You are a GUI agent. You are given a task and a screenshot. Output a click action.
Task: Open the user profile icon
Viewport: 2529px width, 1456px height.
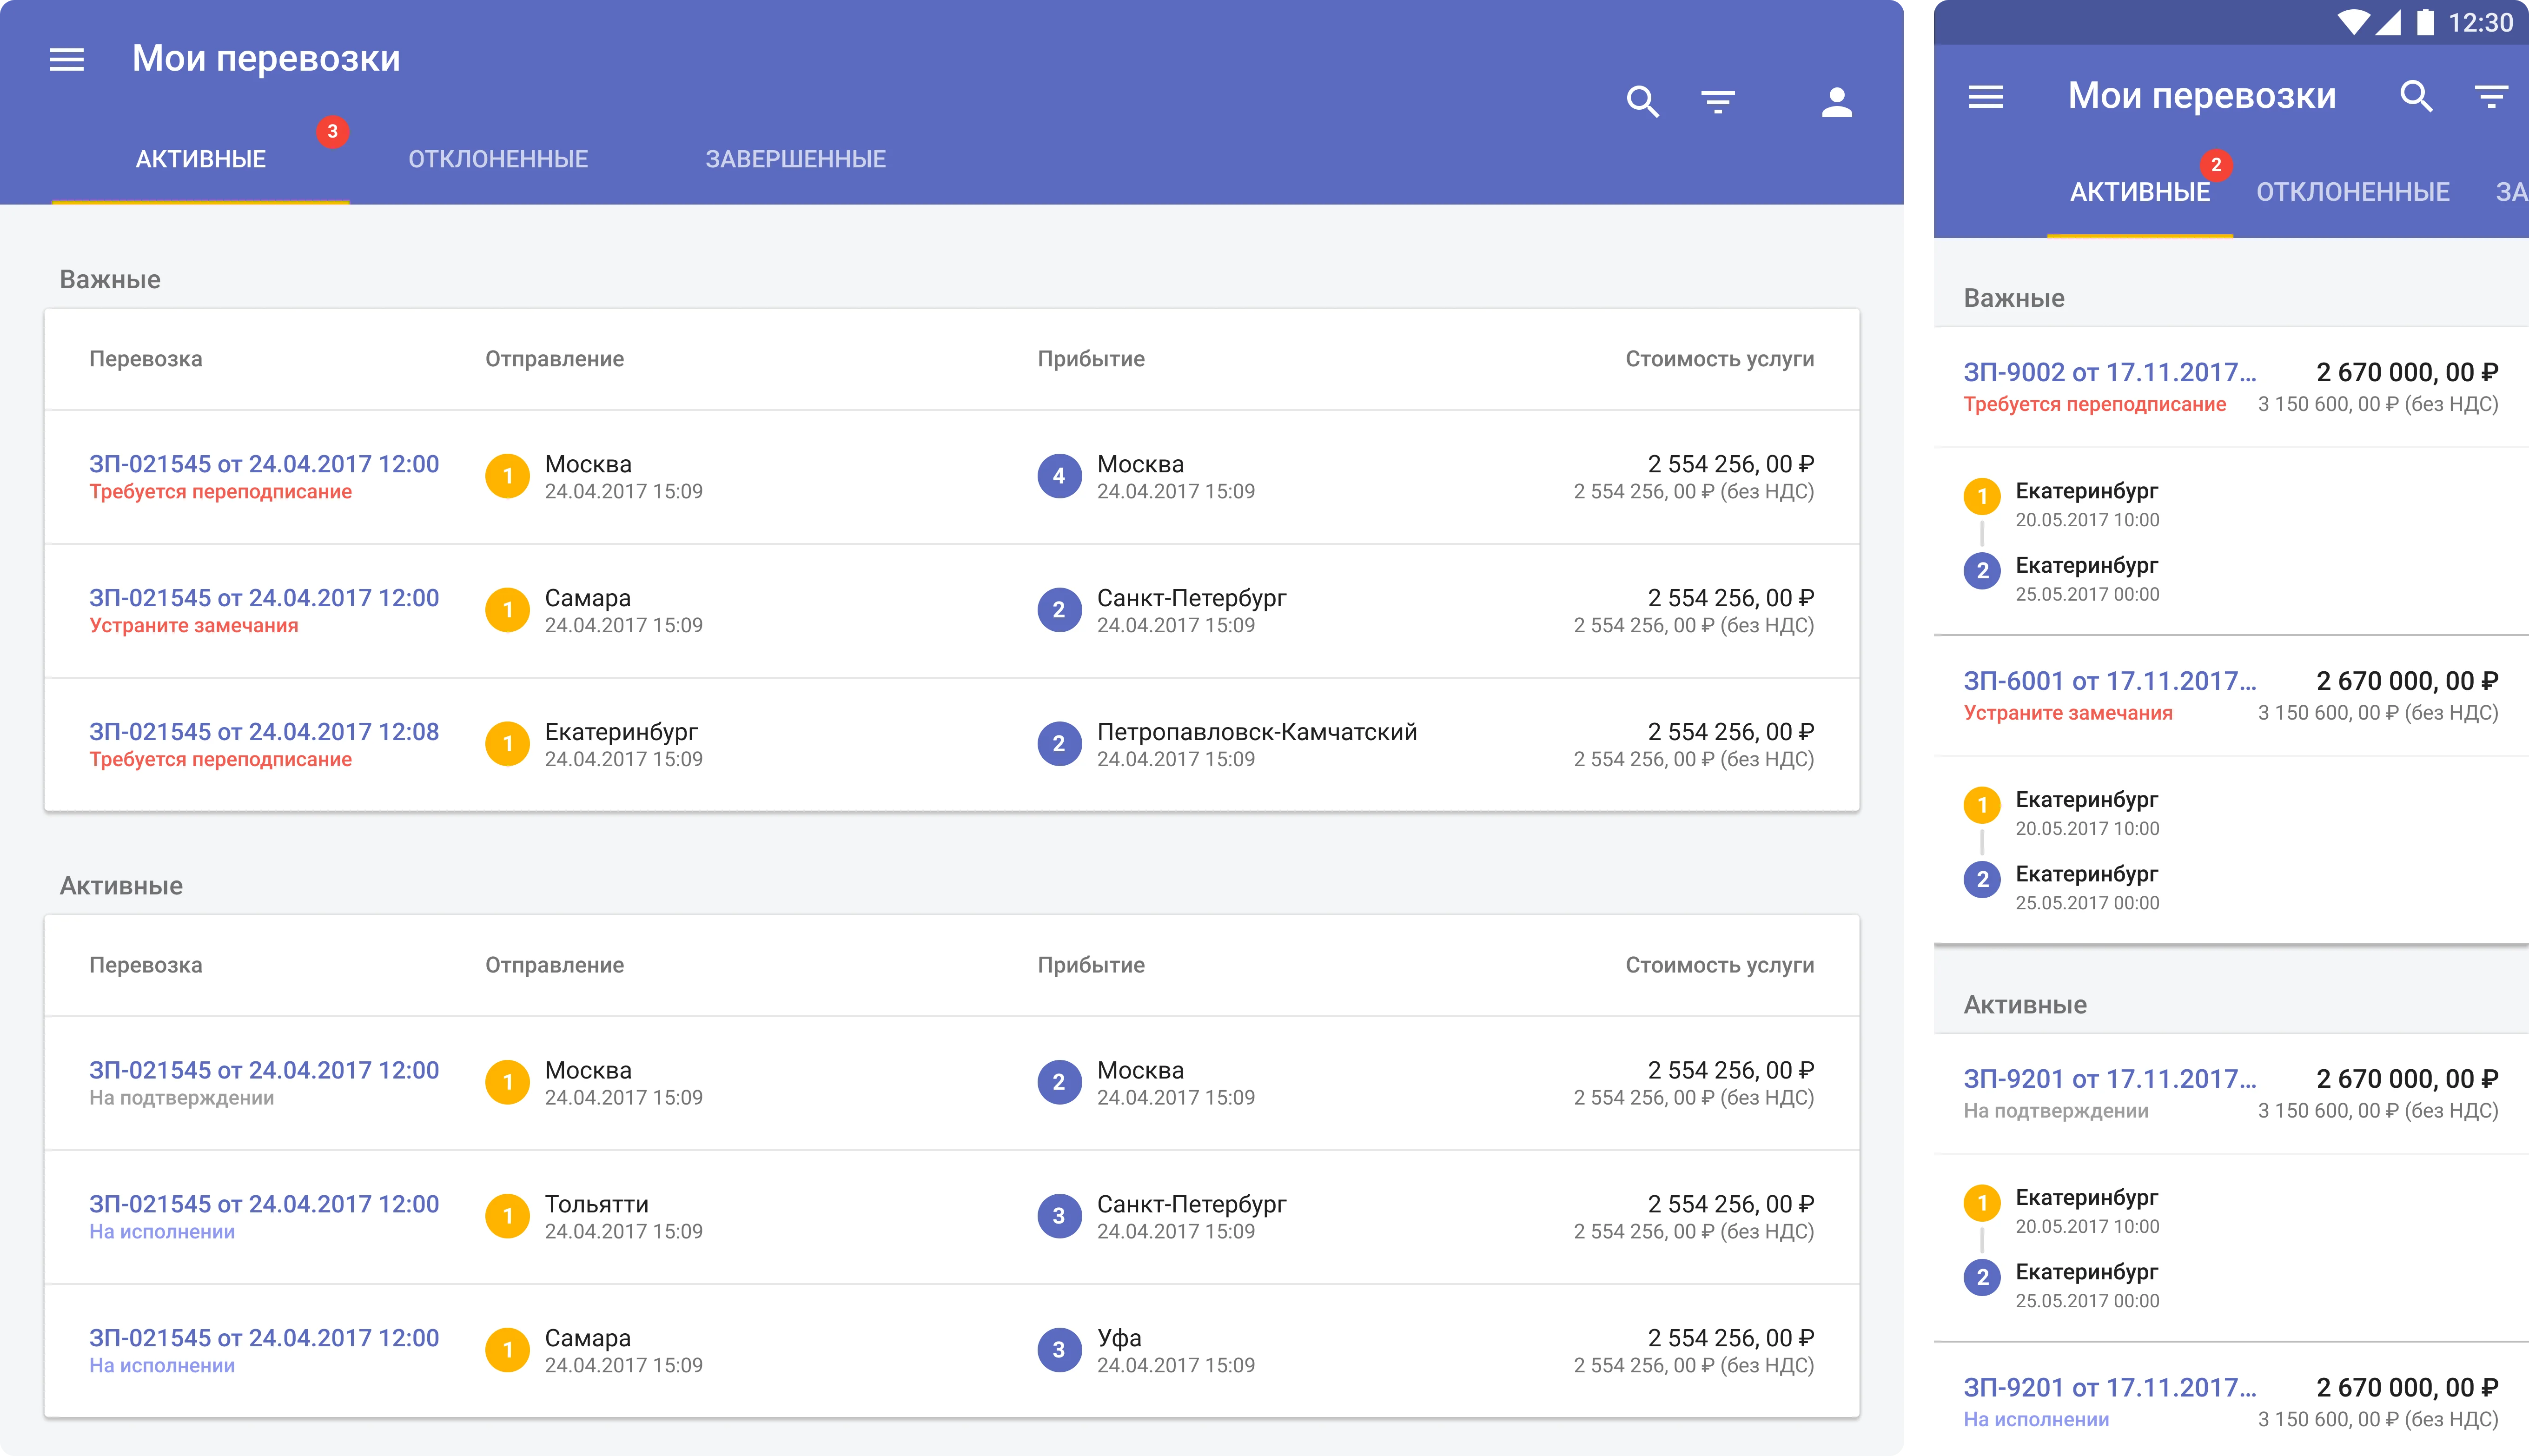click(x=1836, y=101)
